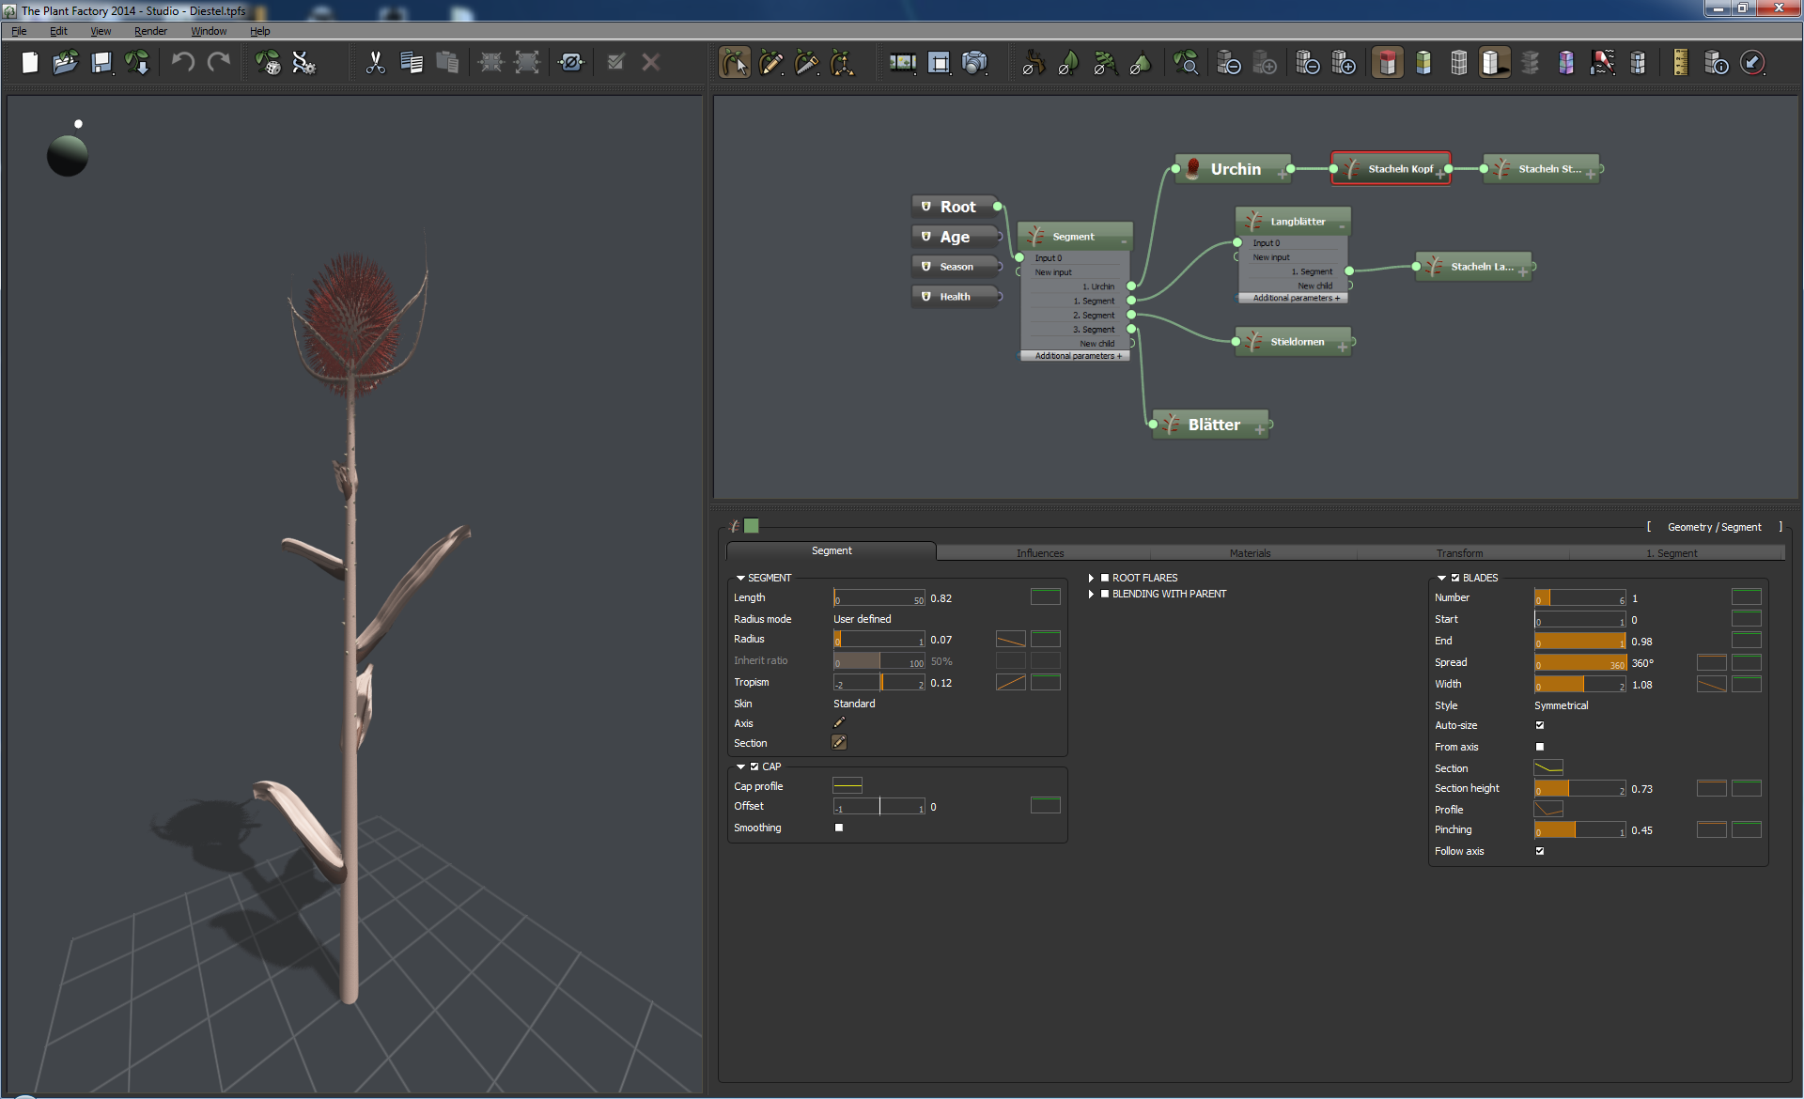
Task: Switch to the Materials tab
Action: click(1250, 552)
